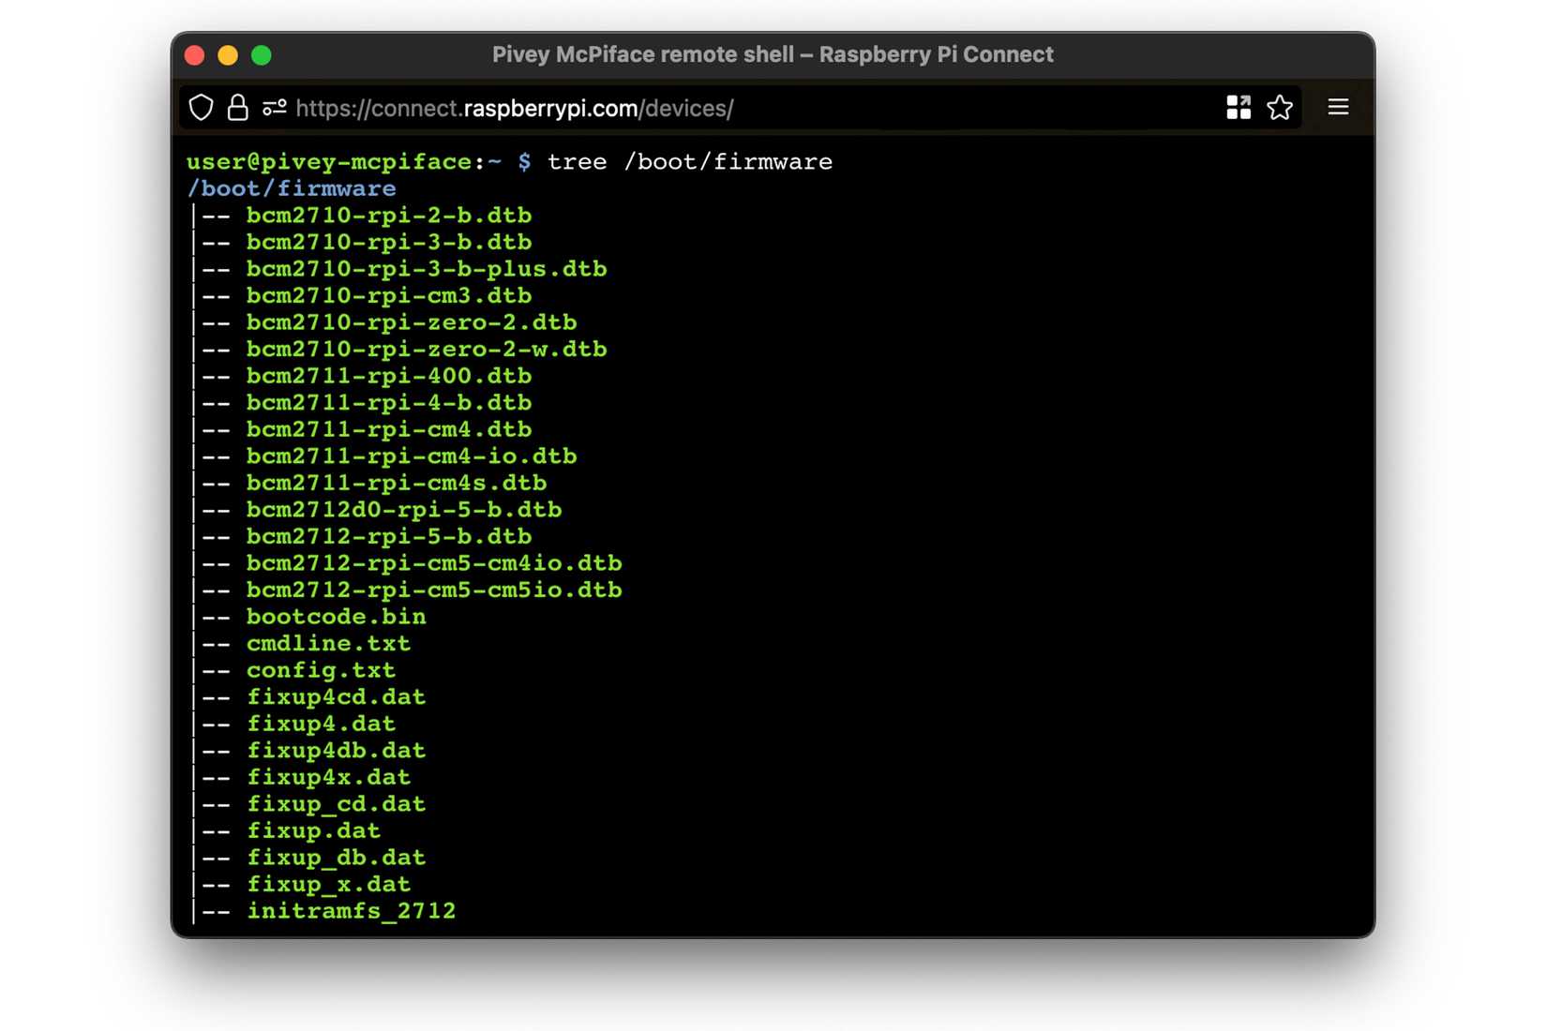Select bcm2710-rpi-zero-2-w.dtb file name

[x=427, y=349]
